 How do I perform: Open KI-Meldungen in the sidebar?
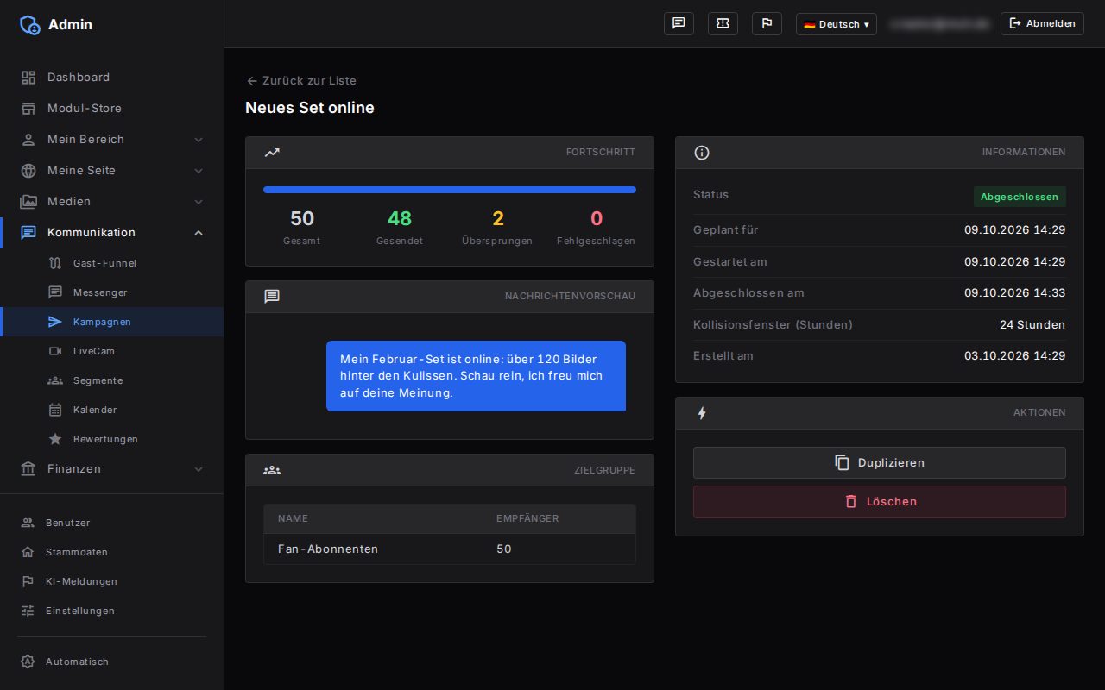click(112, 581)
